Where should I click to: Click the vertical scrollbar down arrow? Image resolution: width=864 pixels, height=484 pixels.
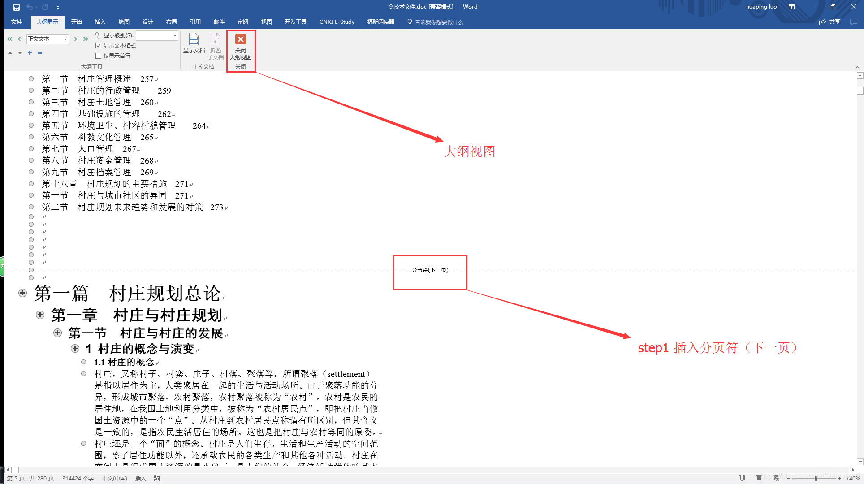pos(860,462)
